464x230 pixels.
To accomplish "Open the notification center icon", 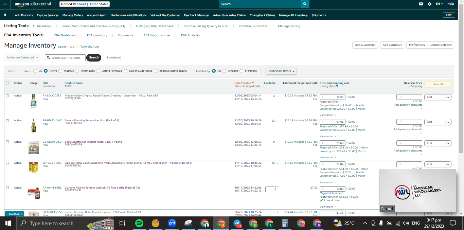I will tap(453, 223).
